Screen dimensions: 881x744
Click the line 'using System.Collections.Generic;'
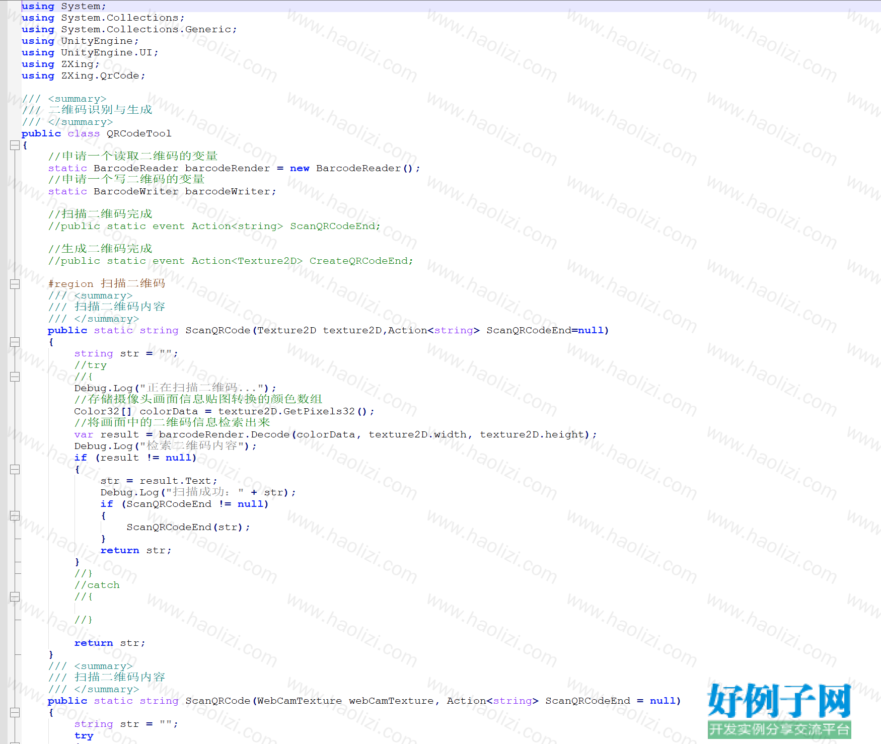pyautogui.click(x=129, y=29)
